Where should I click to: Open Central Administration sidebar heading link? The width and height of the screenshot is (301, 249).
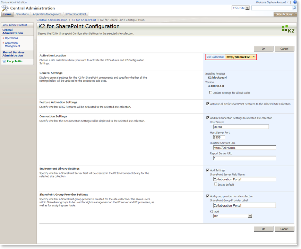(13, 32)
